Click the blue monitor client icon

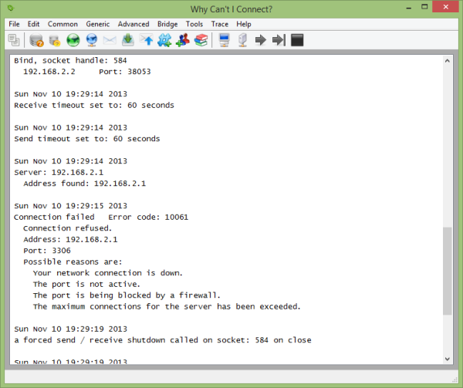coord(225,40)
